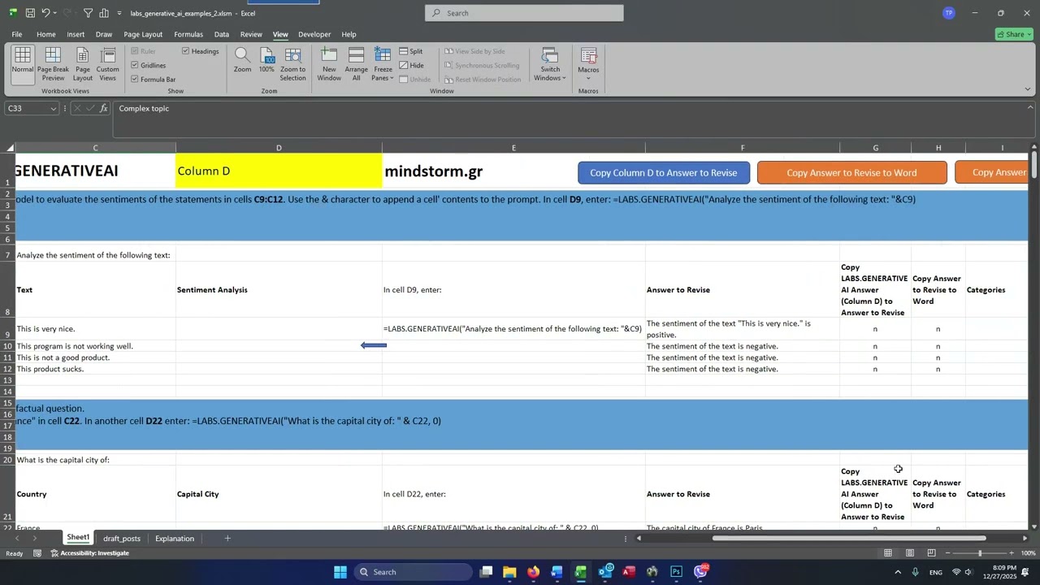
Task: Switch to draft_posts sheet tab
Action: (122, 538)
